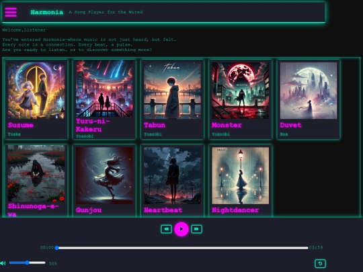Viewport: 363px width, 272px height.
Task: Open the Nightdancer cover art
Action: [241, 175]
